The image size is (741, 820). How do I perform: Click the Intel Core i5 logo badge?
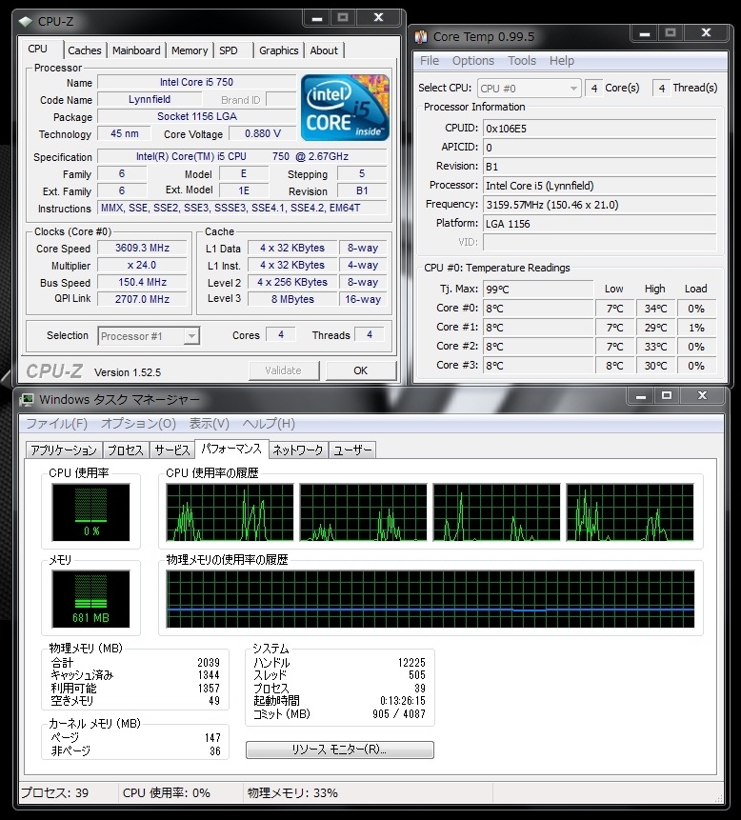tap(345, 108)
